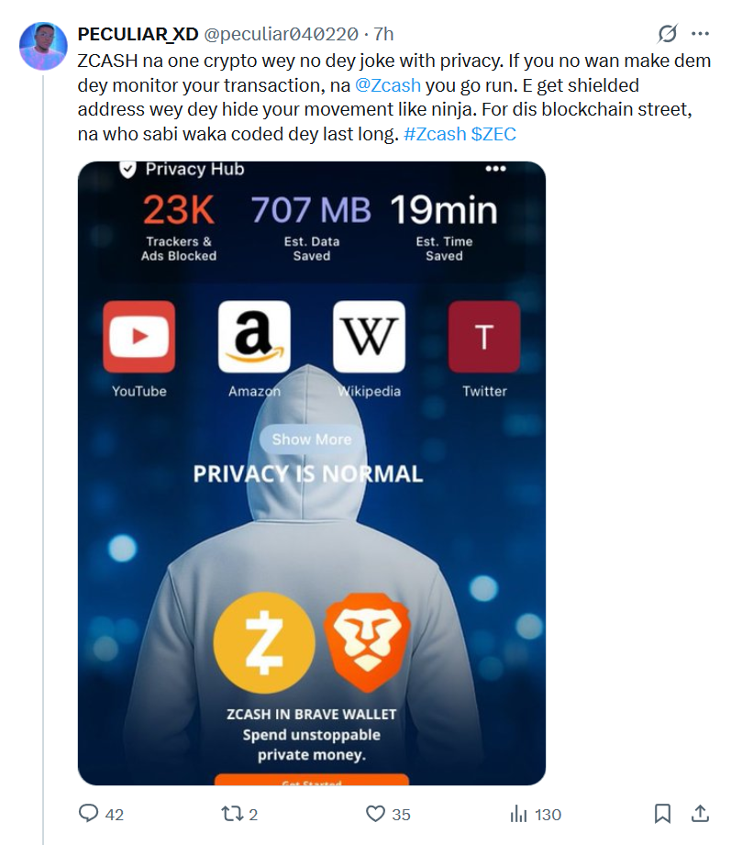
Task: Bookmark this post
Action: click(x=662, y=814)
